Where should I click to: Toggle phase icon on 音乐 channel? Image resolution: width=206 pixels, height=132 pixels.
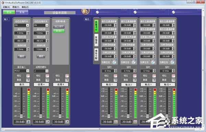[x=28, y=76]
